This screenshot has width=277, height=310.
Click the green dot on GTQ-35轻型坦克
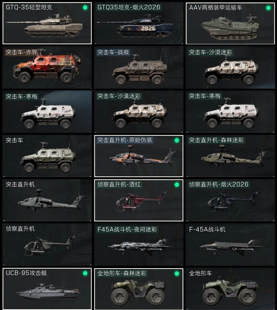pyautogui.click(x=85, y=8)
